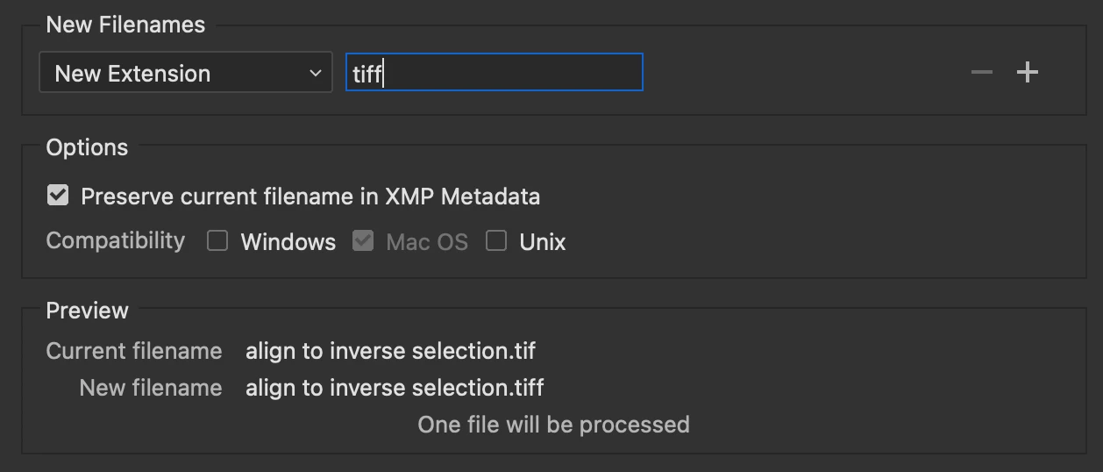Click the minus icon to remove the filename row
The width and height of the screenshot is (1103, 472).
(x=981, y=72)
